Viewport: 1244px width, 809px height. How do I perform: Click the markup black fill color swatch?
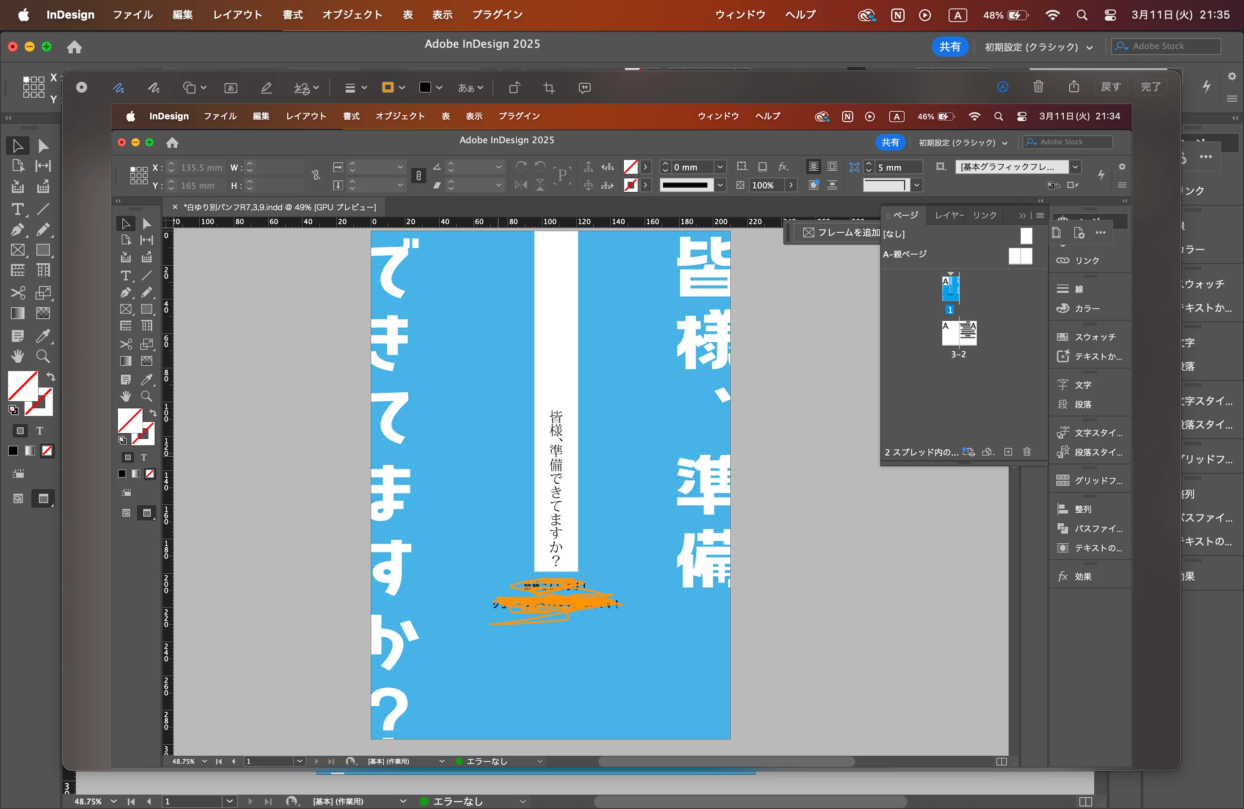[x=425, y=88]
